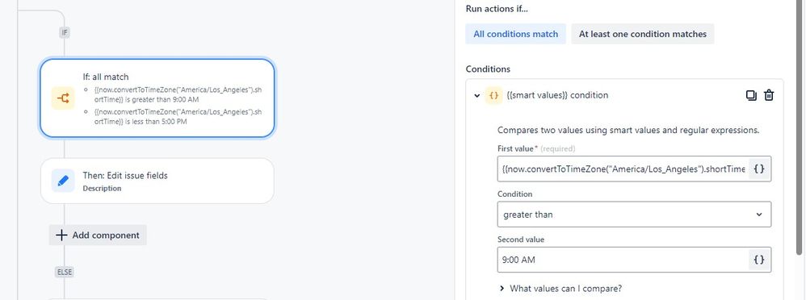Click the orange curly braces condition icon
Image resolution: width=806 pixels, height=300 pixels.
point(493,95)
